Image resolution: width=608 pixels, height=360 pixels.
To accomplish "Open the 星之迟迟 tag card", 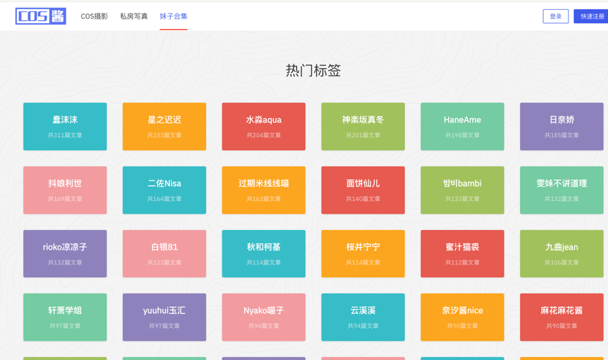I will point(164,126).
